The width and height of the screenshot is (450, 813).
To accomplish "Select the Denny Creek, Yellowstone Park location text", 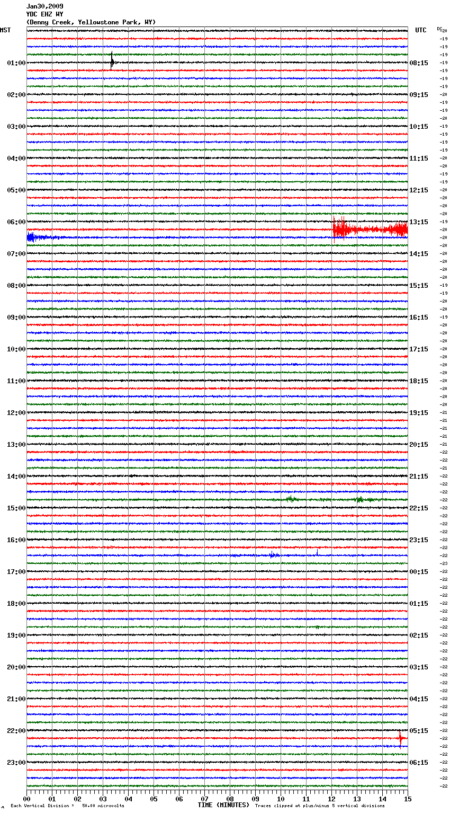I will click(x=91, y=22).
